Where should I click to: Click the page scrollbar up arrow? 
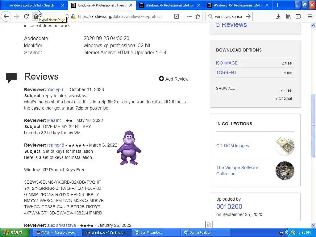[x=313, y=25]
